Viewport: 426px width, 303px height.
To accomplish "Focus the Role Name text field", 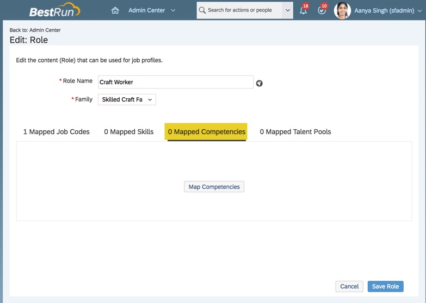I will [175, 82].
